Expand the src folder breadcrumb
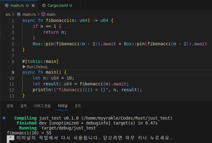Image resolution: width=212 pixels, height=143 pixels. 8,14
